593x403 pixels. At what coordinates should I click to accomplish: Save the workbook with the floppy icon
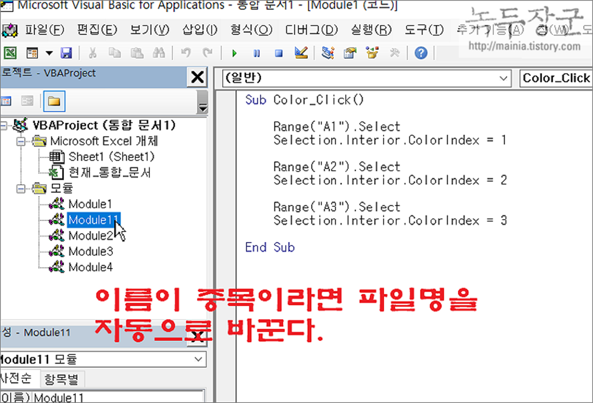[66, 53]
